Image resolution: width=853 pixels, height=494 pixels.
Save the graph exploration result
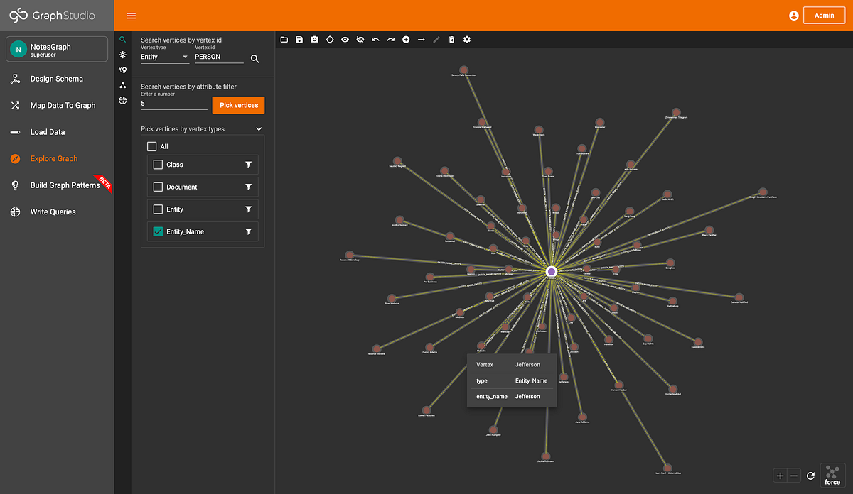299,40
